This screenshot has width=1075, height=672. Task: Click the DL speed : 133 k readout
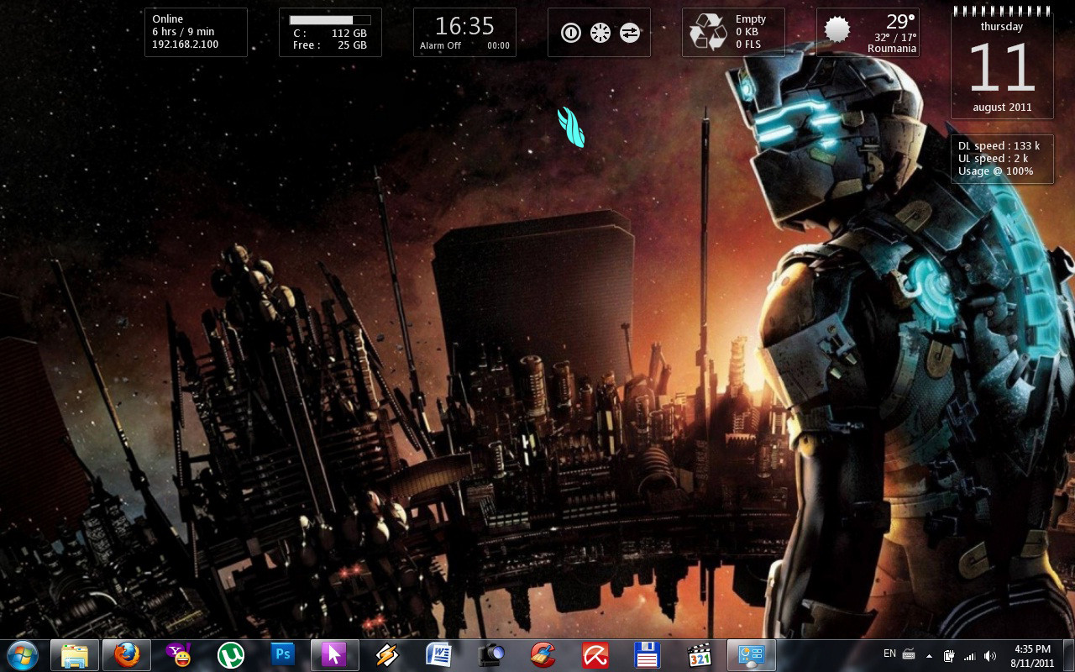pos(999,146)
